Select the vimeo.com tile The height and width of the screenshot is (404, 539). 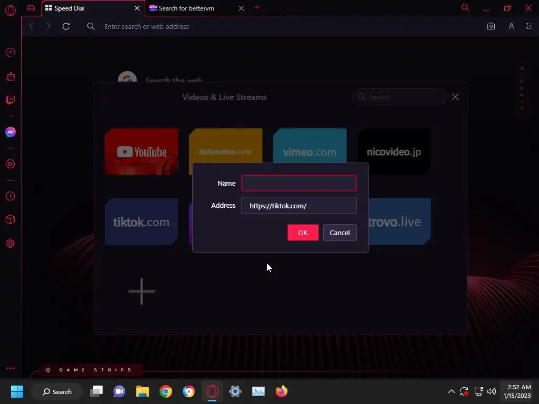click(x=310, y=146)
